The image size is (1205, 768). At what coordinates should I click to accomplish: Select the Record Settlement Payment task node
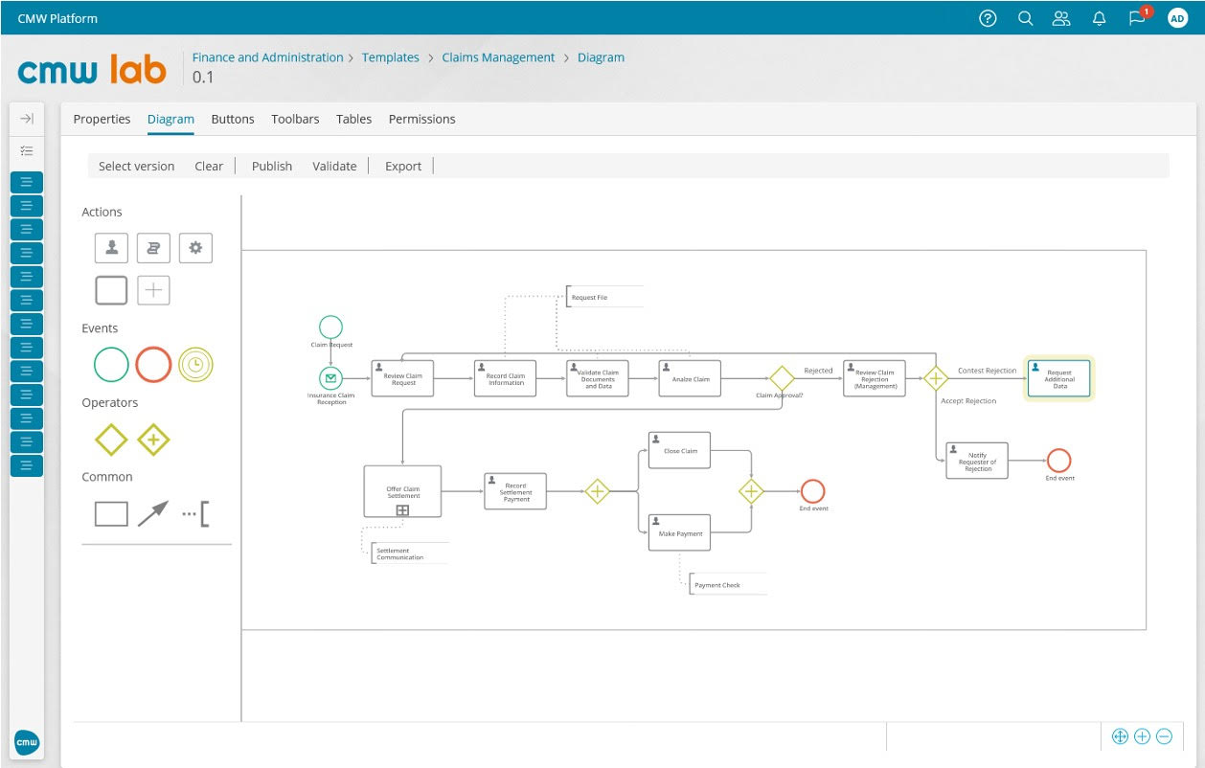point(515,491)
